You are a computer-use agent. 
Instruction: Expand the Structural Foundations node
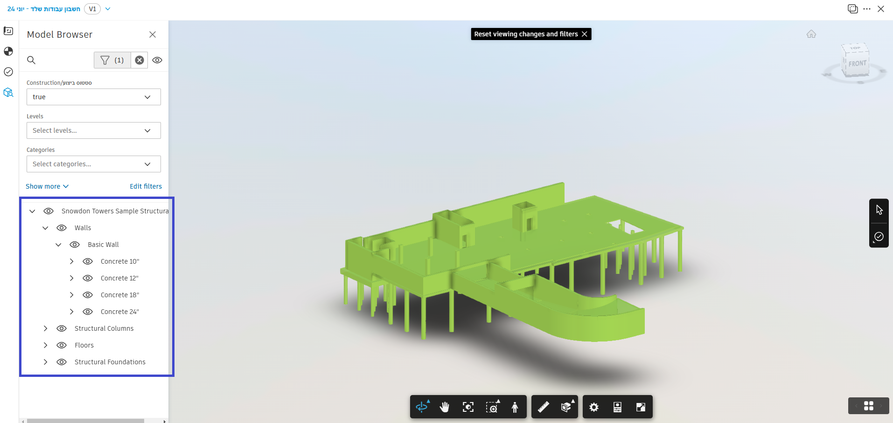tap(45, 362)
